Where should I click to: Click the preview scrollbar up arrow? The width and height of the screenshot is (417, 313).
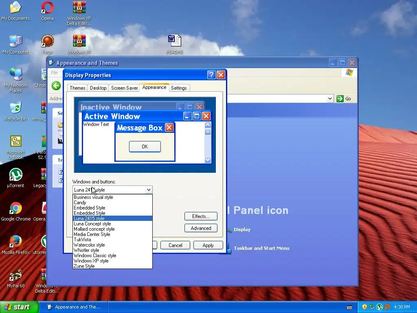pyautogui.click(x=208, y=125)
